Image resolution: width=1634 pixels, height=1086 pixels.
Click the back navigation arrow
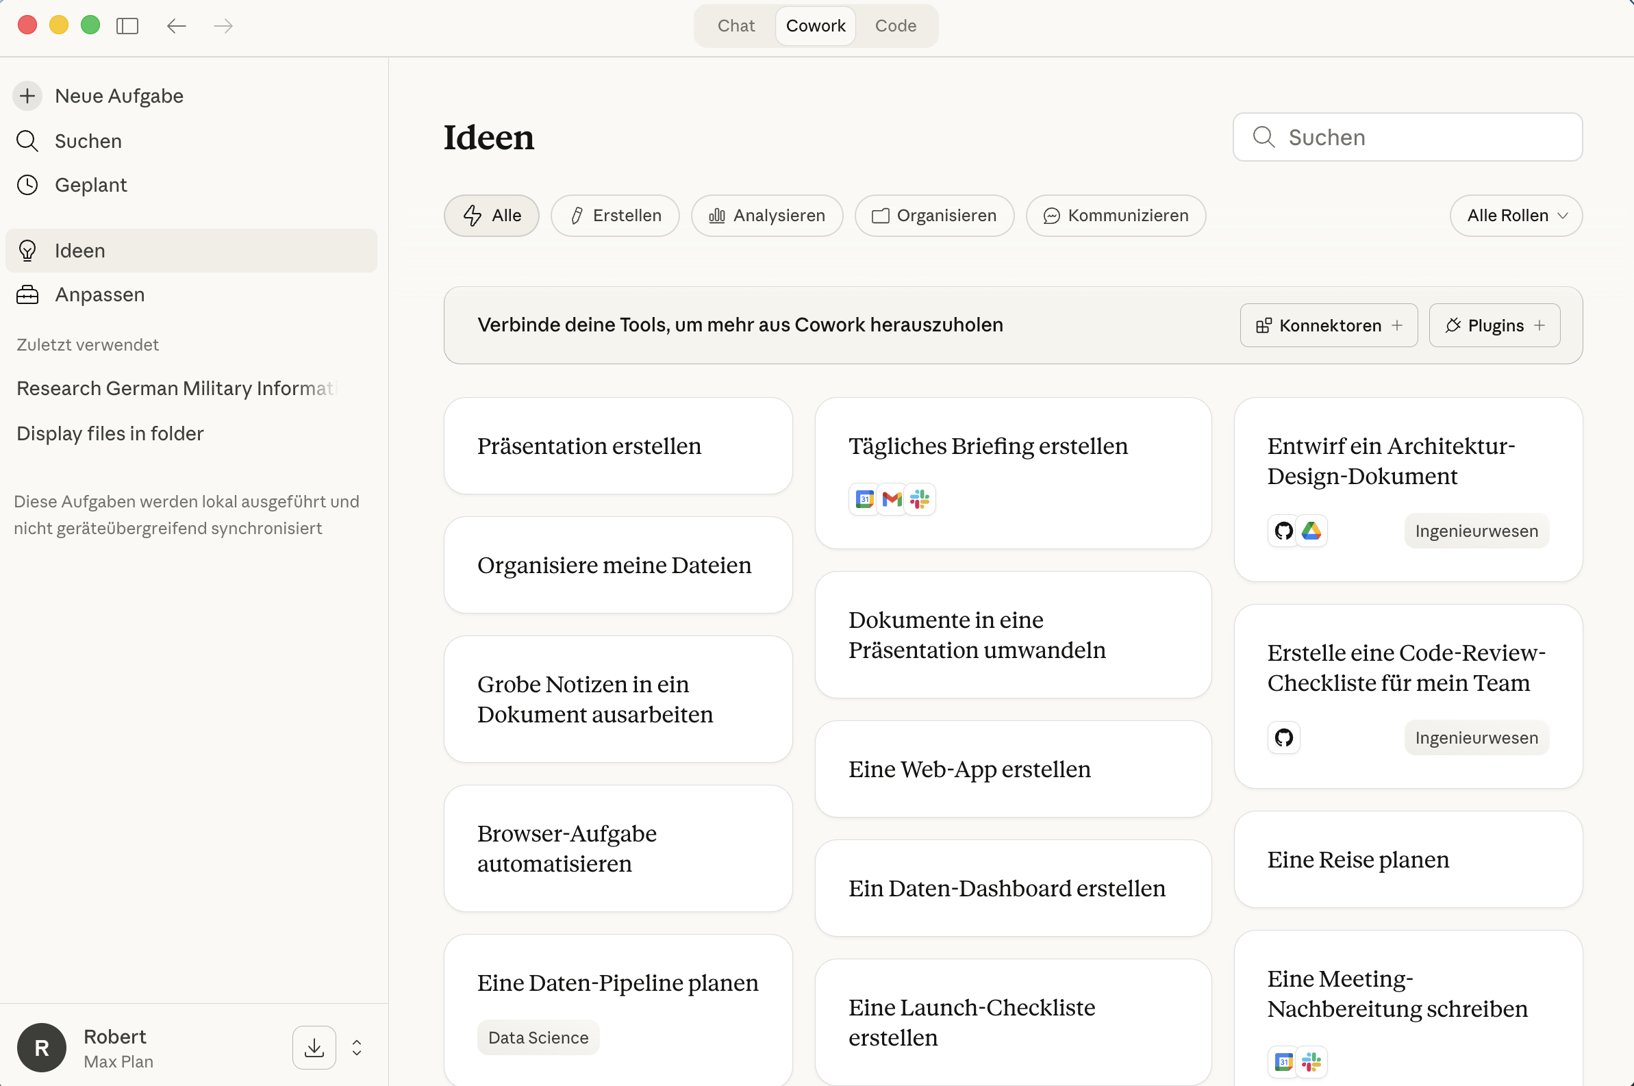coord(177,26)
